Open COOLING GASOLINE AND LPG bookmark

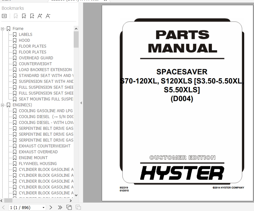46,111
